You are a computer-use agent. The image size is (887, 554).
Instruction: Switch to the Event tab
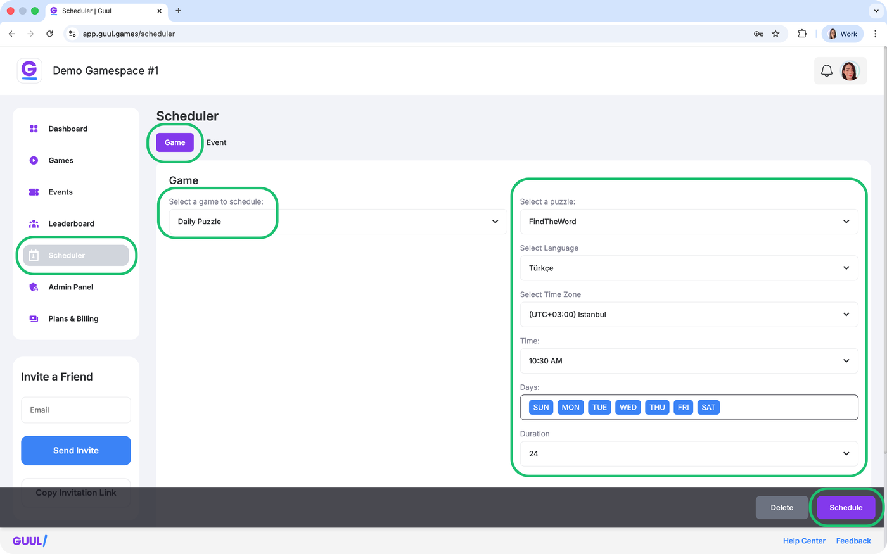point(216,142)
